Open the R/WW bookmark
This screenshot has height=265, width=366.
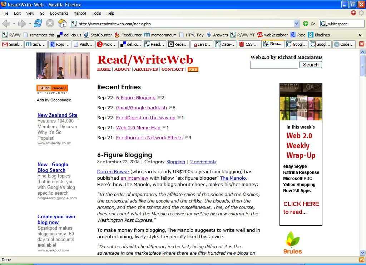pos(11,35)
